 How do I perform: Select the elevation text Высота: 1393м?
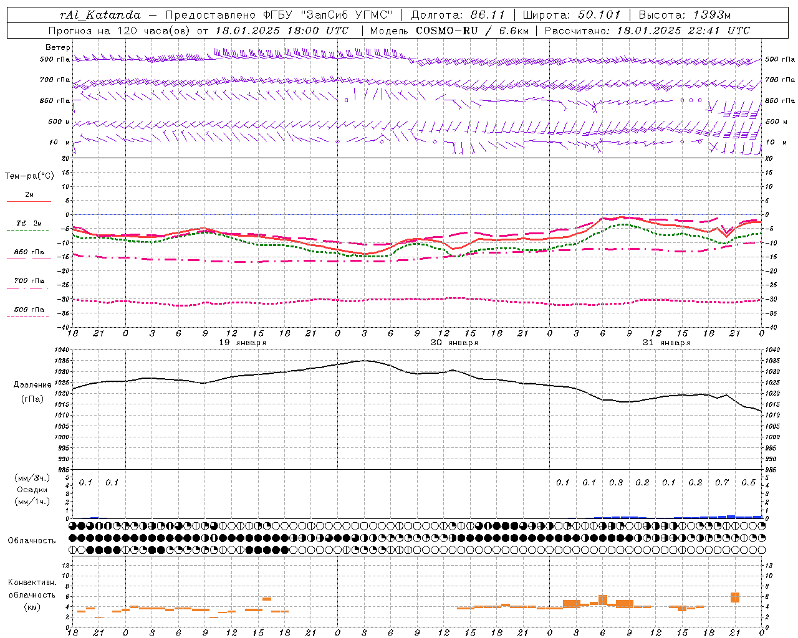tap(685, 15)
